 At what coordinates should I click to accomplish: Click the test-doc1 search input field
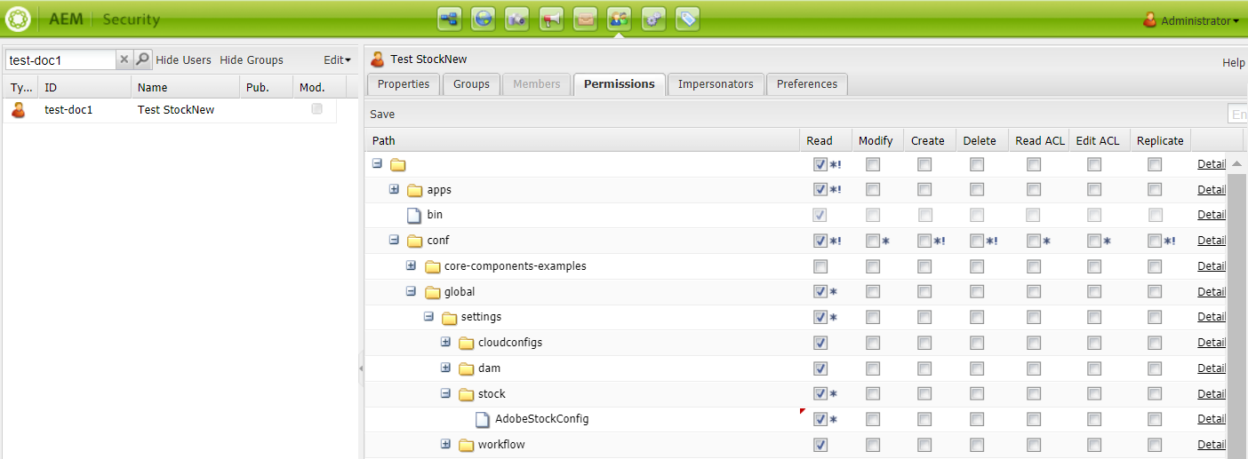point(60,60)
